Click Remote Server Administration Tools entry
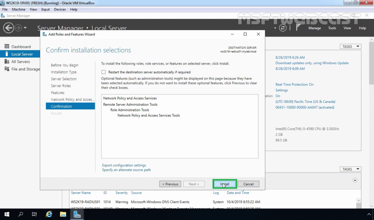This screenshot has width=374, height=220. [130, 104]
